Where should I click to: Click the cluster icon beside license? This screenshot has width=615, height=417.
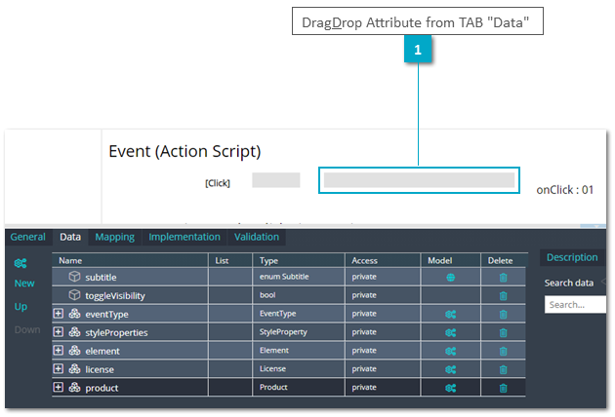click(74, 368)
